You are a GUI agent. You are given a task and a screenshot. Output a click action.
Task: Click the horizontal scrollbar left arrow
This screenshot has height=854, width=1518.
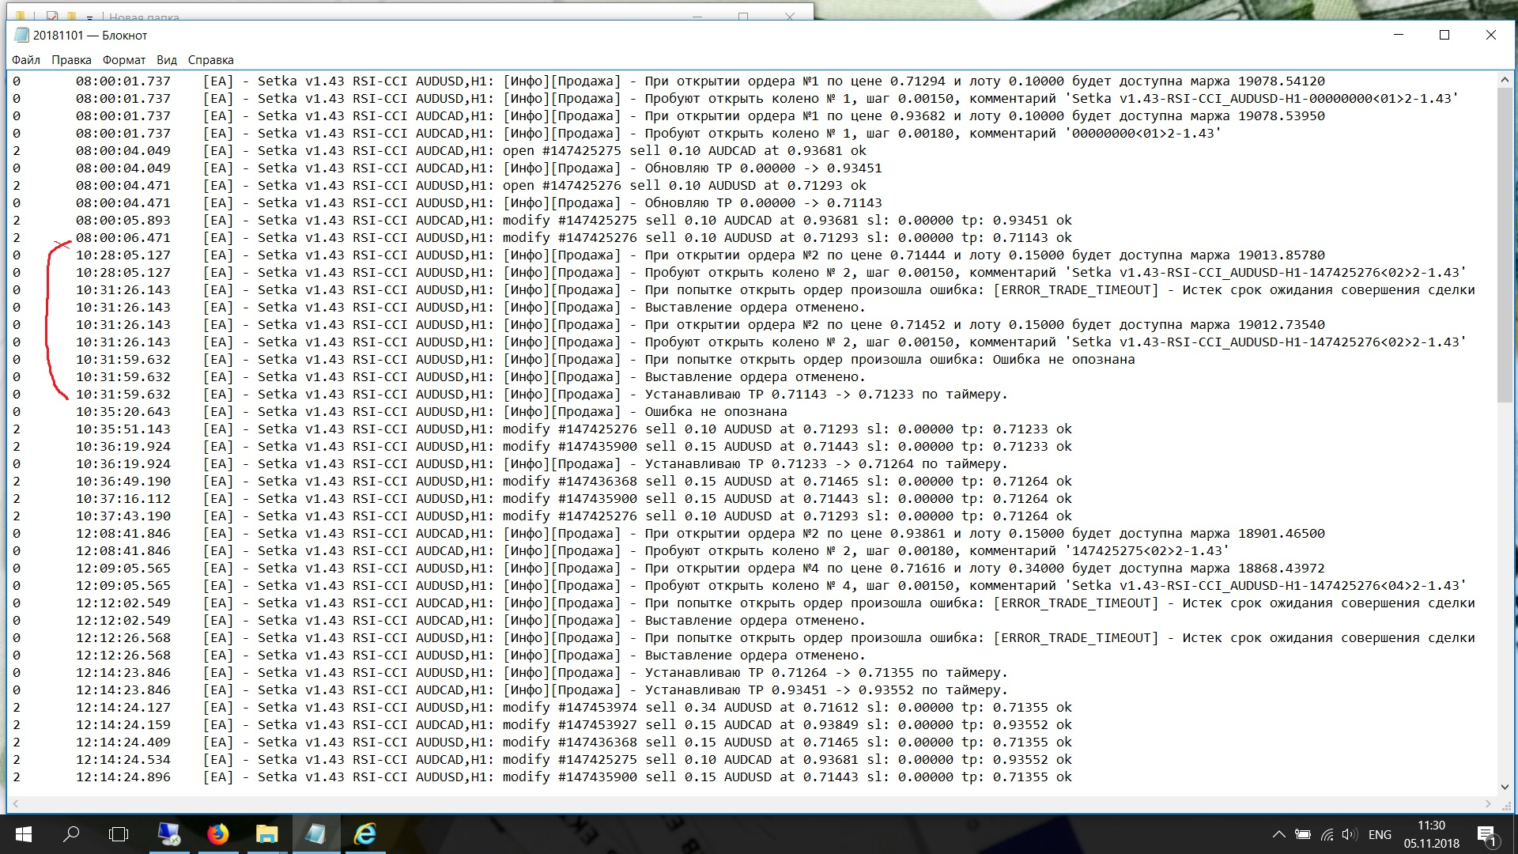point(17,803)
